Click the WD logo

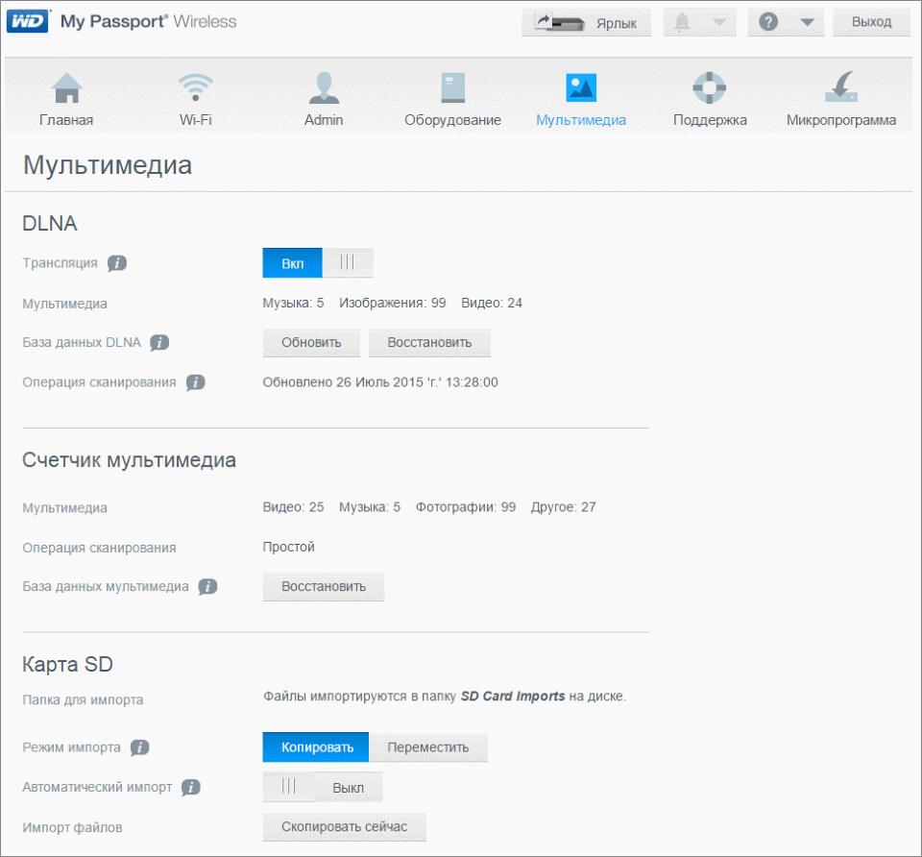click(28, 21)
